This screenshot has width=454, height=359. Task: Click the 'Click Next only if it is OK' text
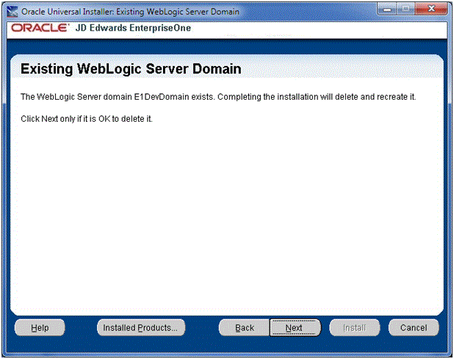coord(86,119)
